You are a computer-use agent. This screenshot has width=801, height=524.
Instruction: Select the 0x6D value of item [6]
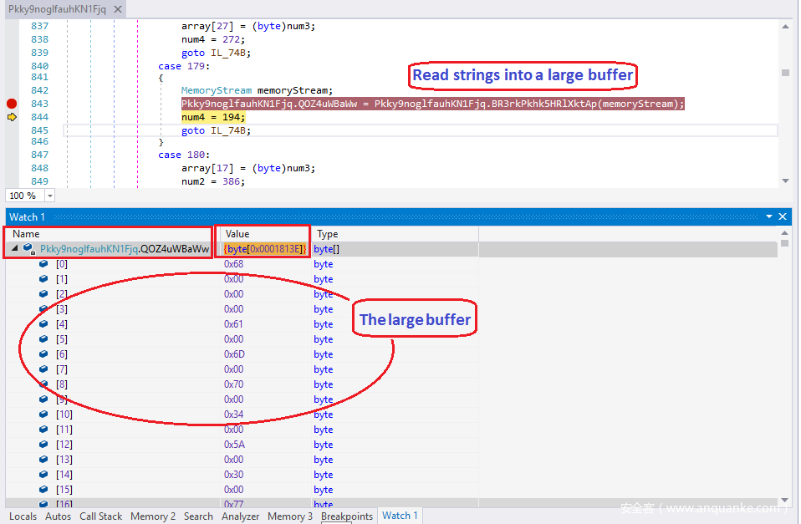coord(233,354)
